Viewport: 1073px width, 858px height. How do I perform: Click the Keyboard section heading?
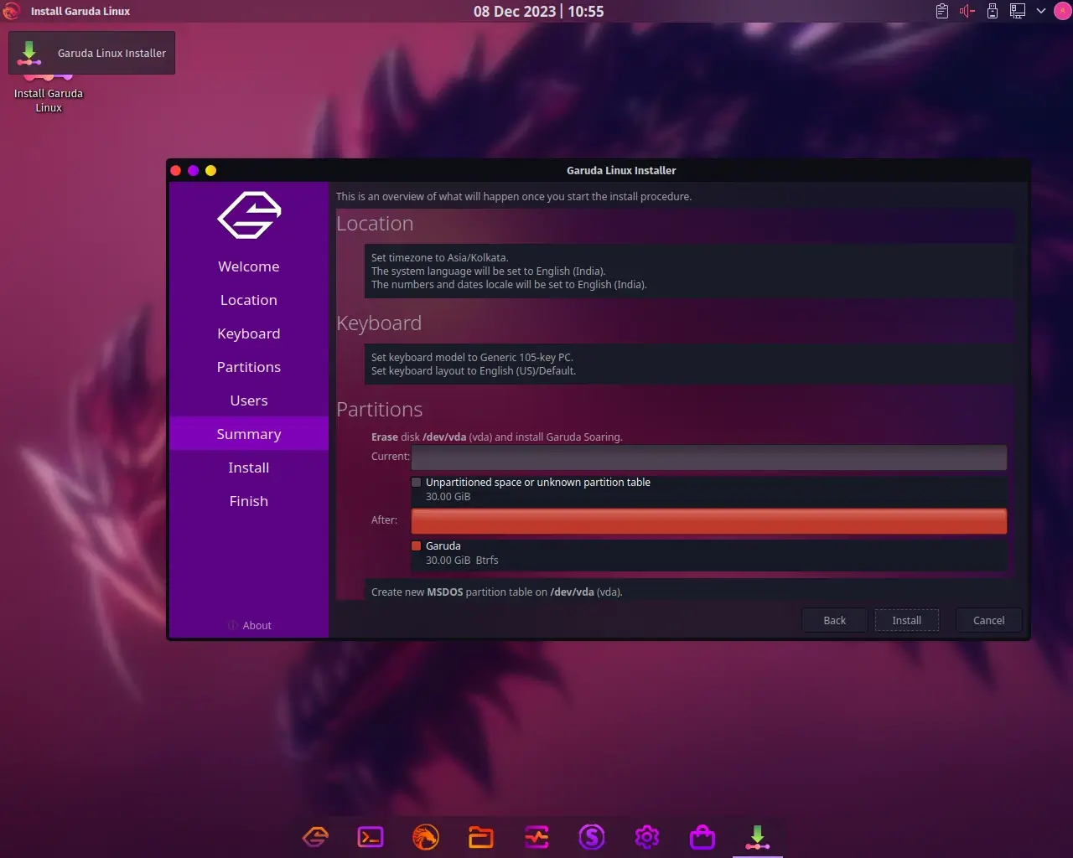[379, 323]
